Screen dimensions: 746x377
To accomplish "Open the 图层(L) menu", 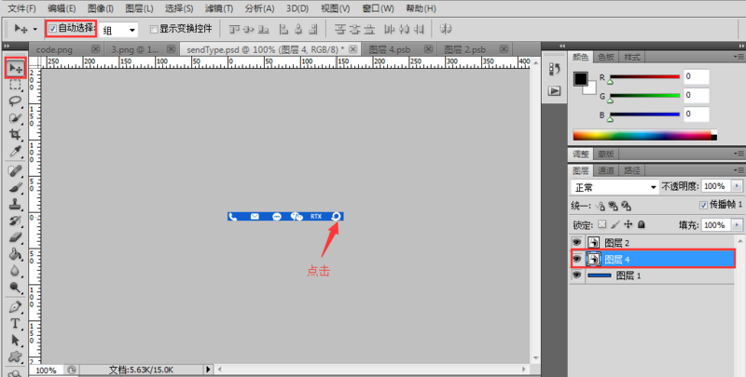I will point(139,8).
